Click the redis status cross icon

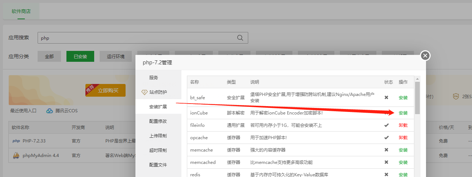click(x=387, y=174)
